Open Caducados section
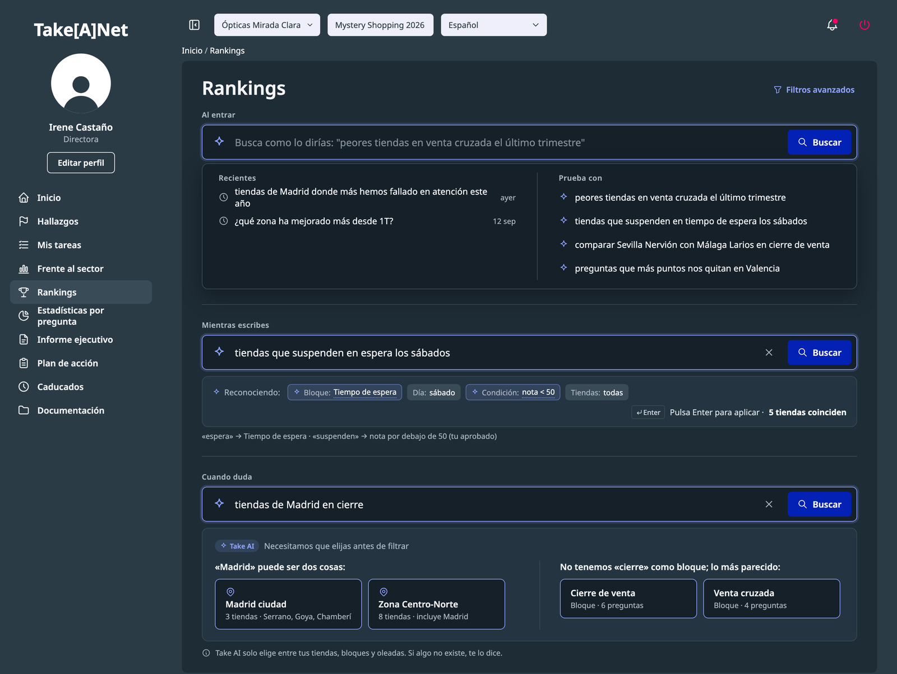This screenshot has width=897, height=674. [81, 387]
